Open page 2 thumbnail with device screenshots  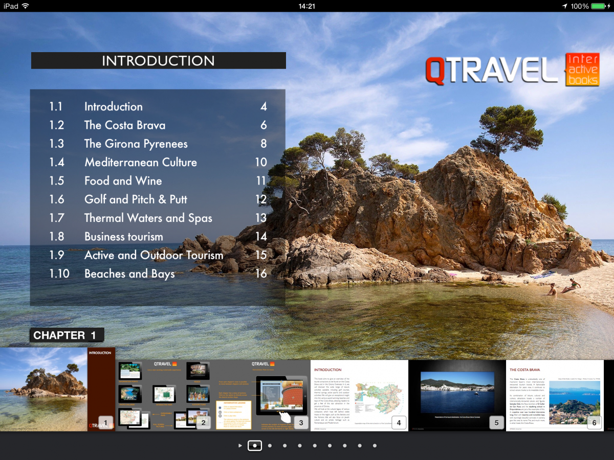point(164,396)
